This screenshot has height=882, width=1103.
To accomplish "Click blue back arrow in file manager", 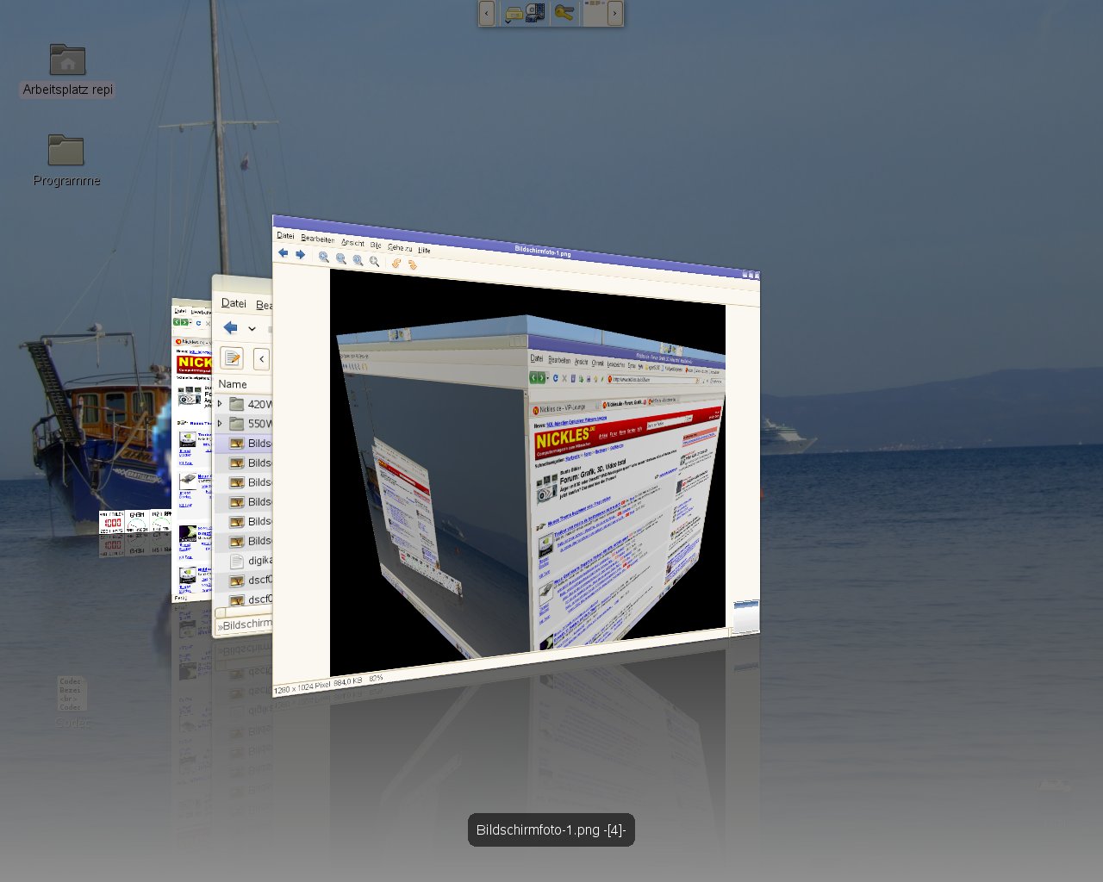I will 230,328.
